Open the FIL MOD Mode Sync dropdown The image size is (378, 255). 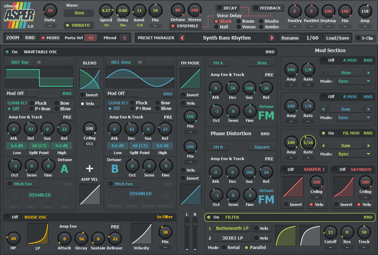(x=354, y=154)
